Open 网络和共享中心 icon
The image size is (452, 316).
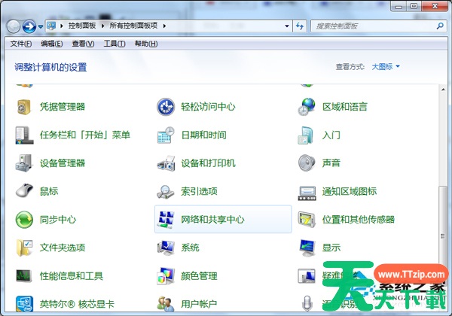click(166, 219)
